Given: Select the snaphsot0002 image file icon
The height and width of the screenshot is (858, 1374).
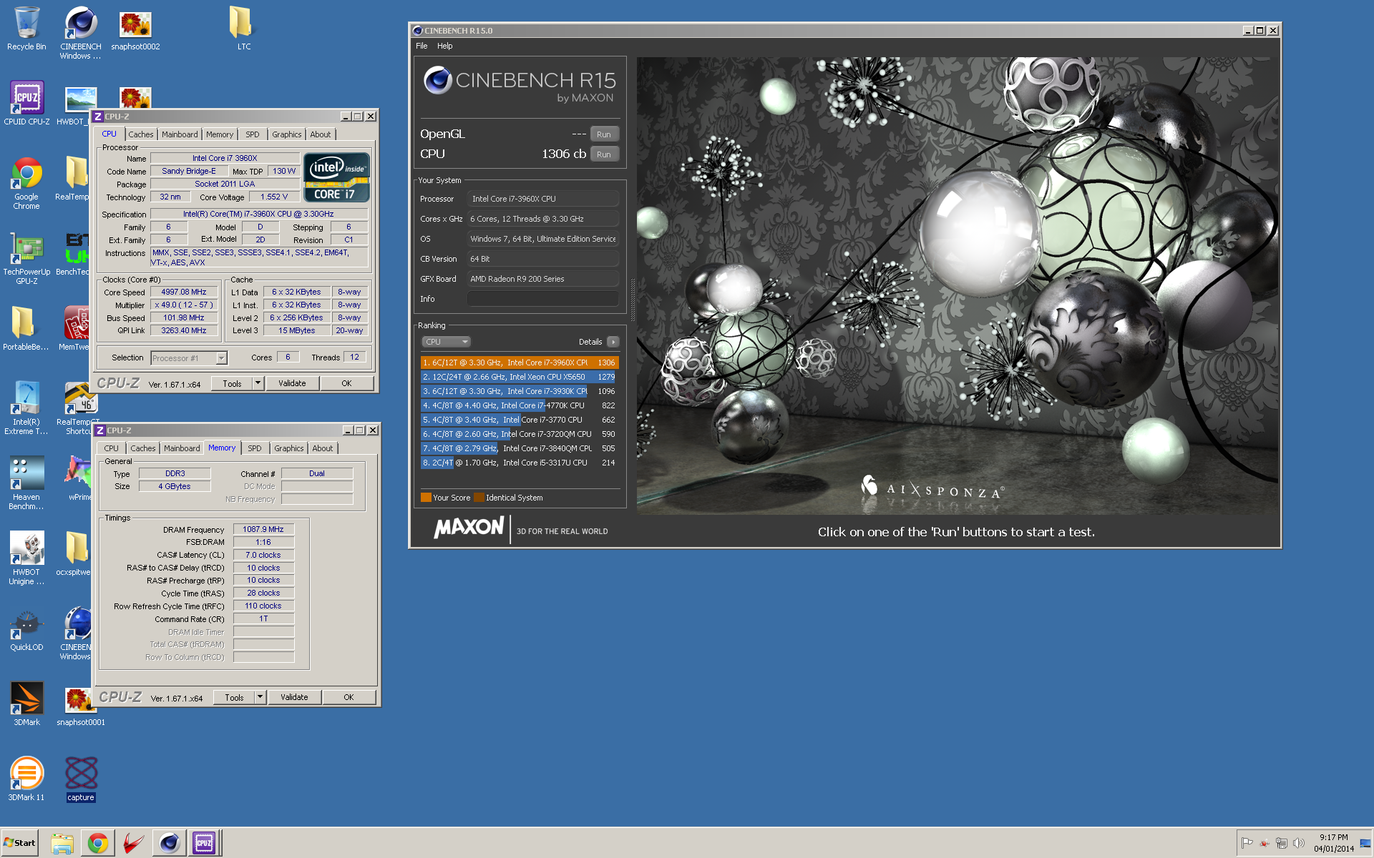Looking at the screenshot, I should point(135,30).
